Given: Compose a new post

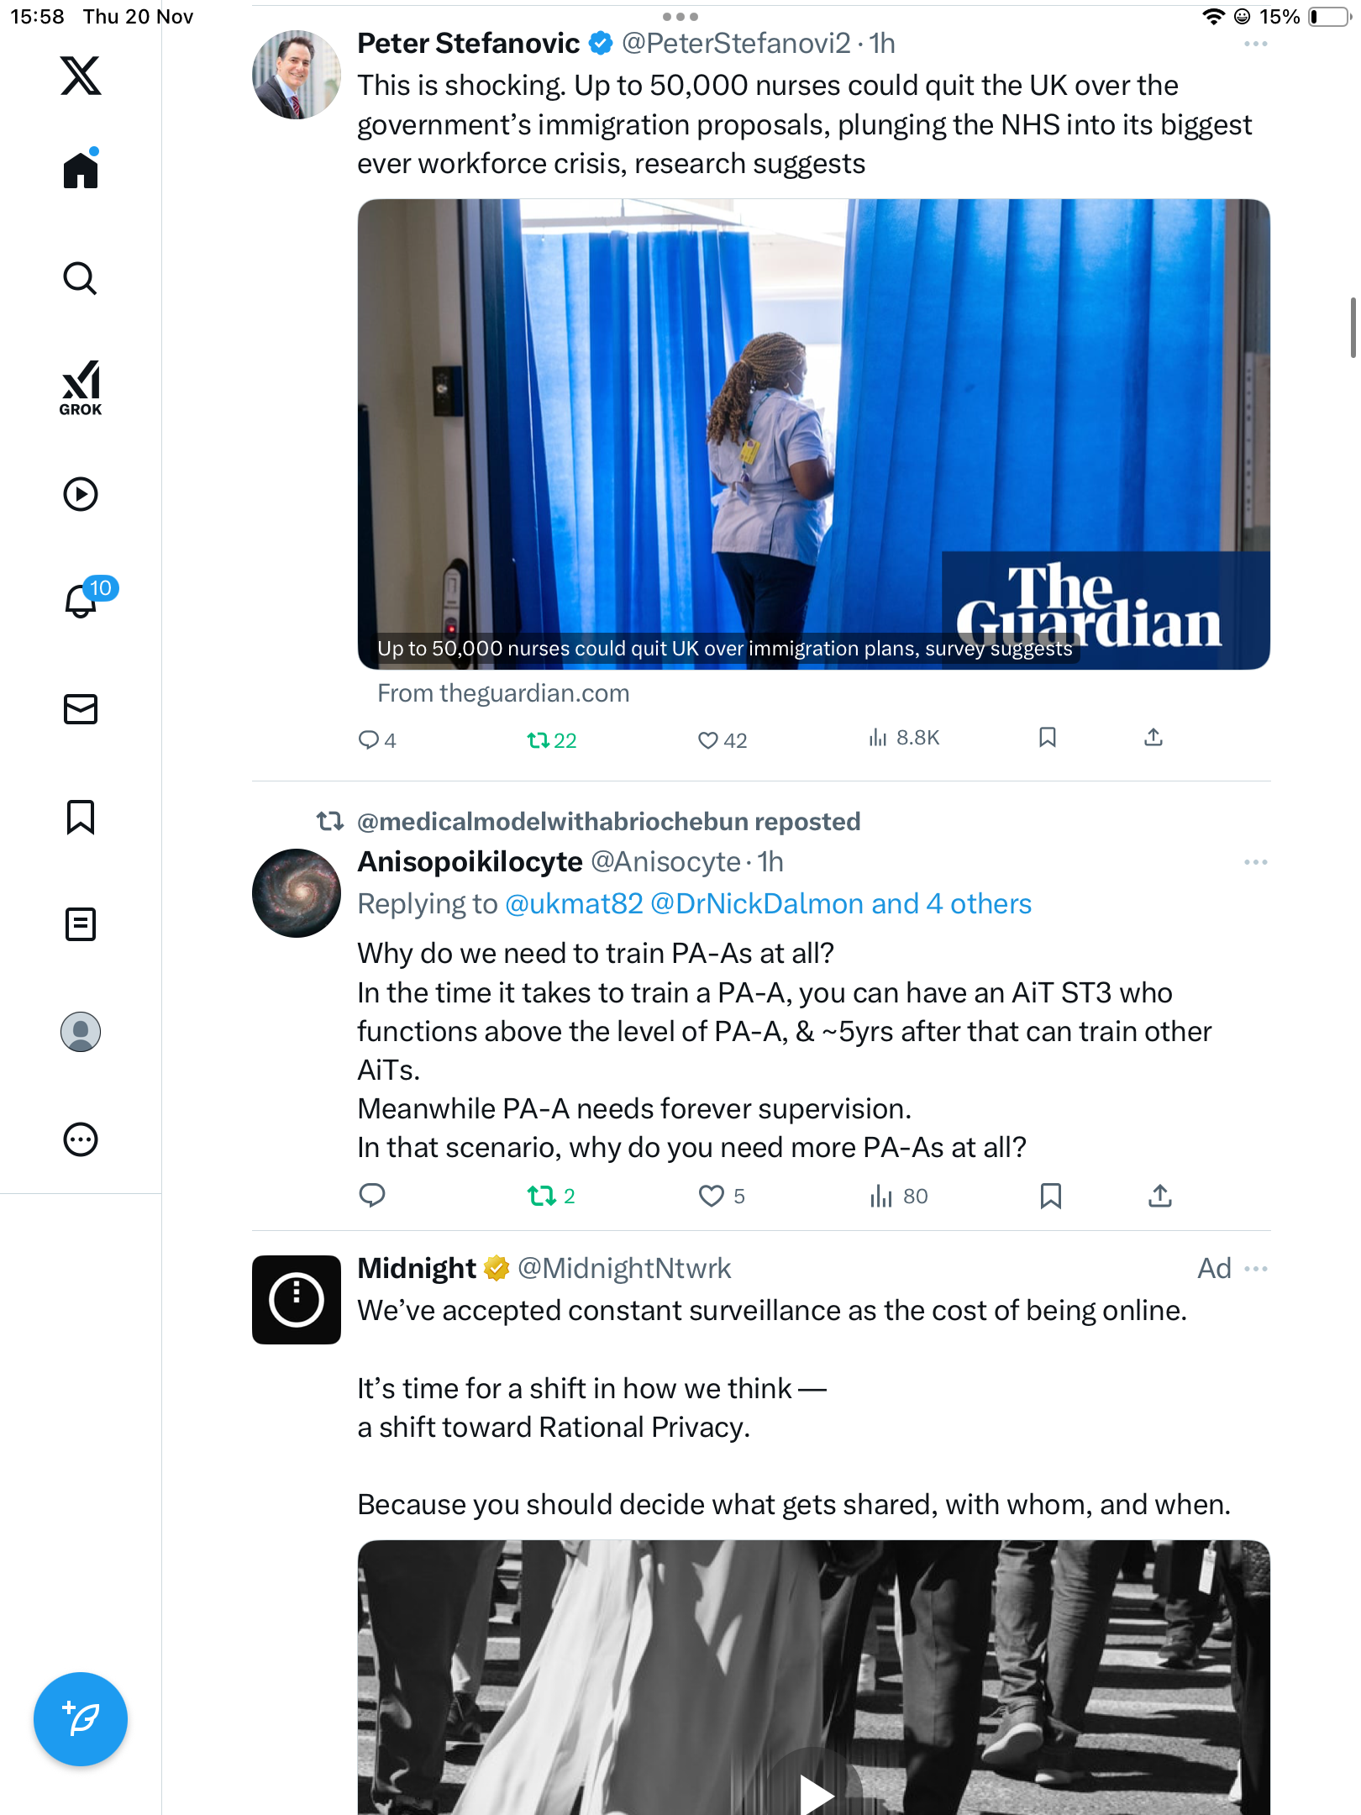Looking at the screenshot, I should click(81, 1719).
